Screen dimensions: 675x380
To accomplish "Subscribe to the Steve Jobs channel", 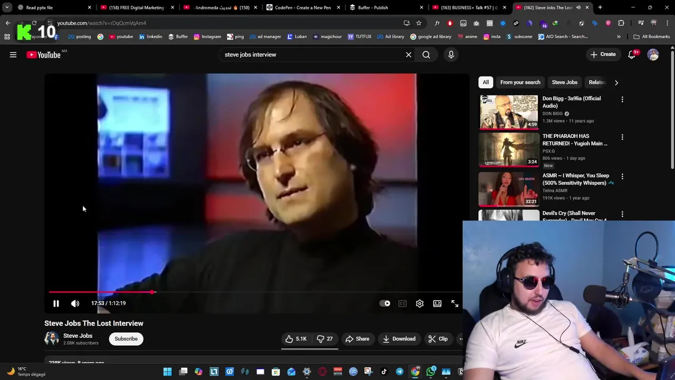I will coord(126,339).
